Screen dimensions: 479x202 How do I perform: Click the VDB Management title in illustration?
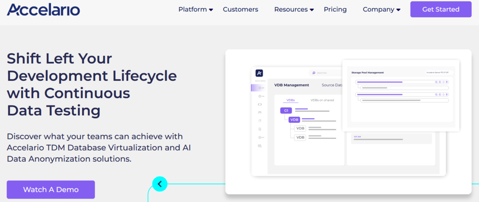291,85
